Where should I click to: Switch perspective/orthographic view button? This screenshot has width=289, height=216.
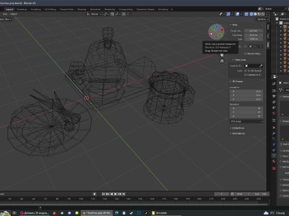coord(222,61)
